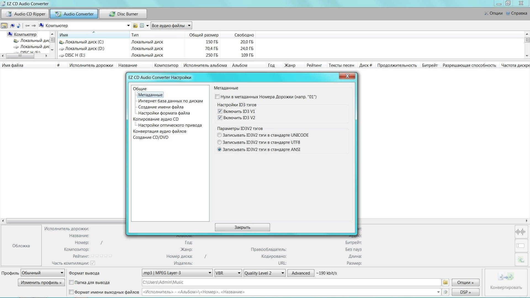The image size is (530, 298).
Task: Go forward with the right arrow icon
Action: (x=34, y=26)
